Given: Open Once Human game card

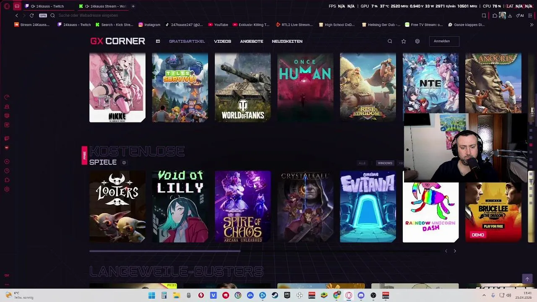Looking at the screenshot, I should coord(305,88).
